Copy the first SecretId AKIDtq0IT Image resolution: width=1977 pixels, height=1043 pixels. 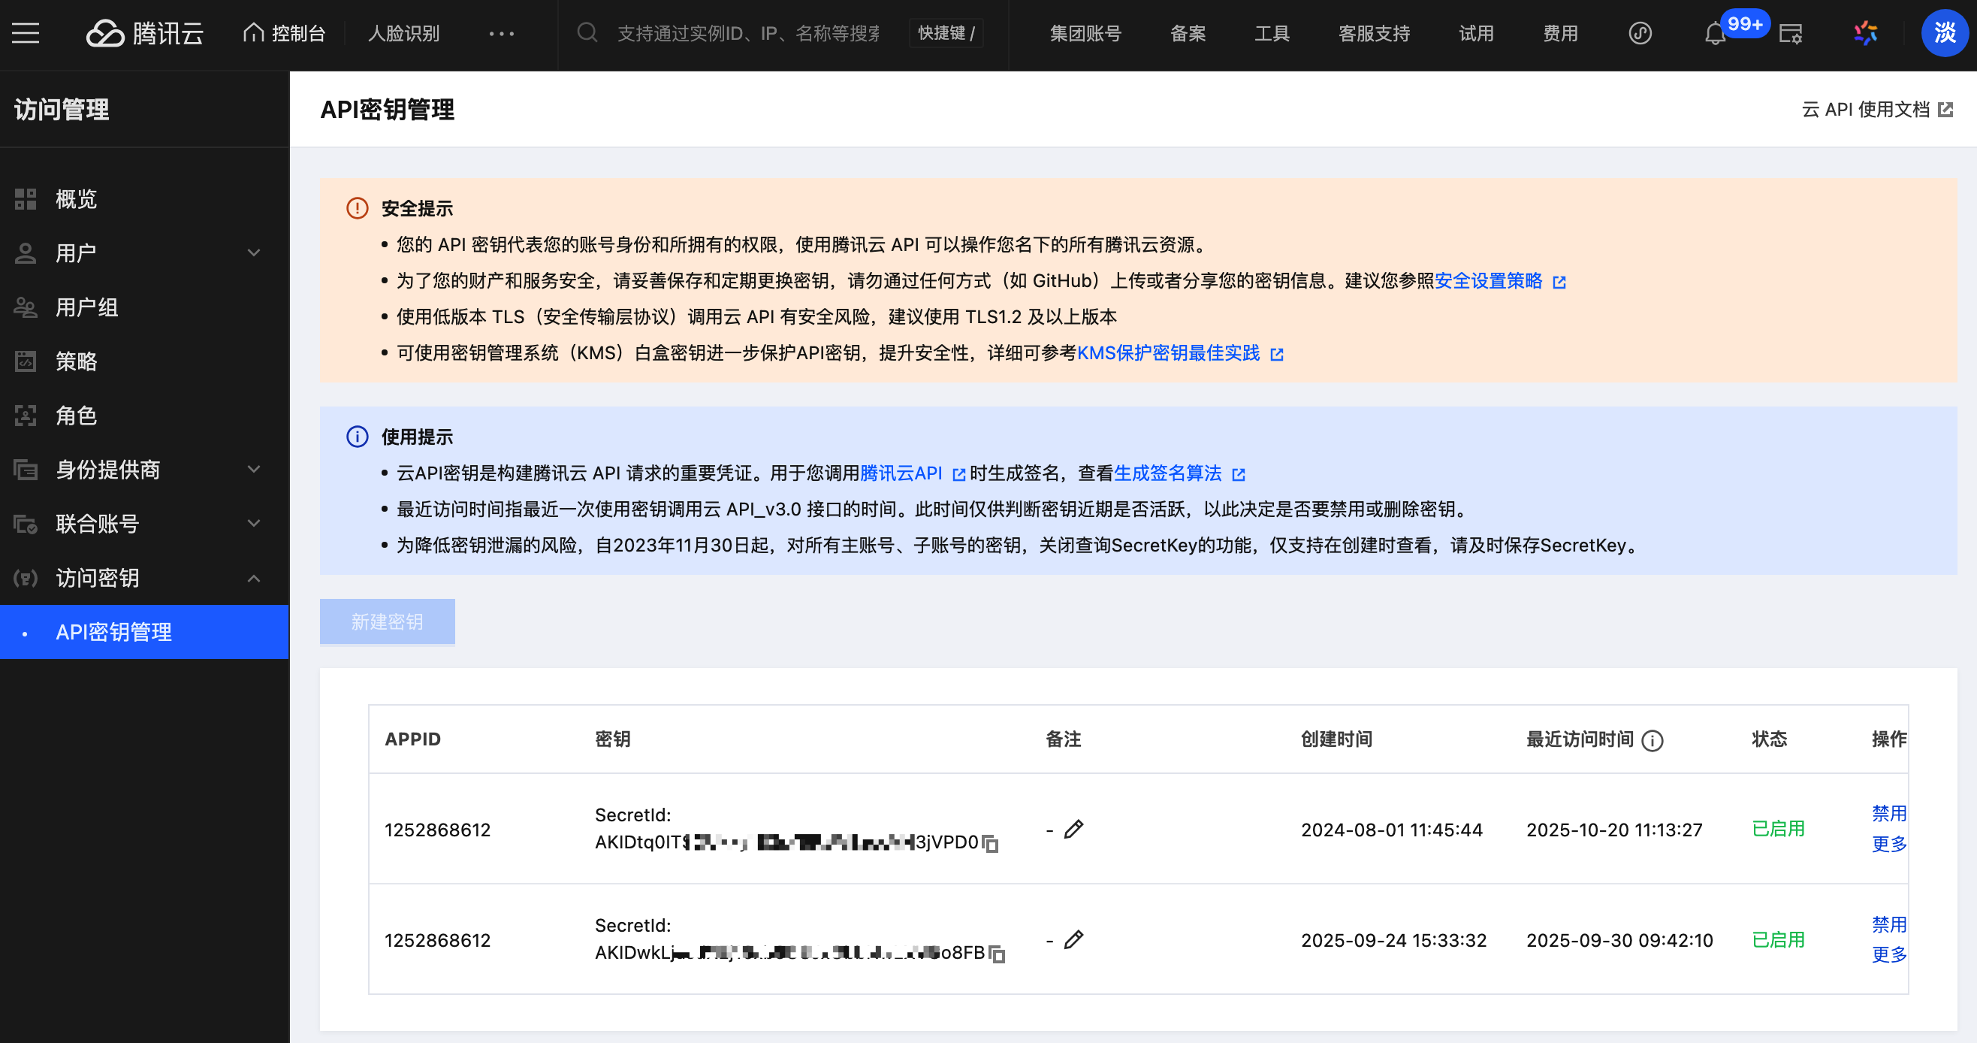click(x=991, y=843)
